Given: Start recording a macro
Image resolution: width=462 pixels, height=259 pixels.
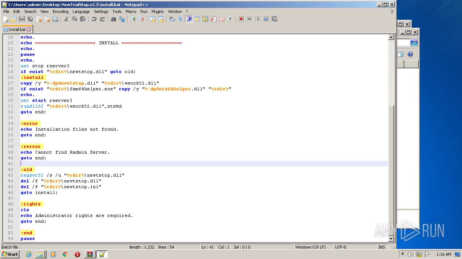Looking at the screenshot, I should [x=241, y=19].
